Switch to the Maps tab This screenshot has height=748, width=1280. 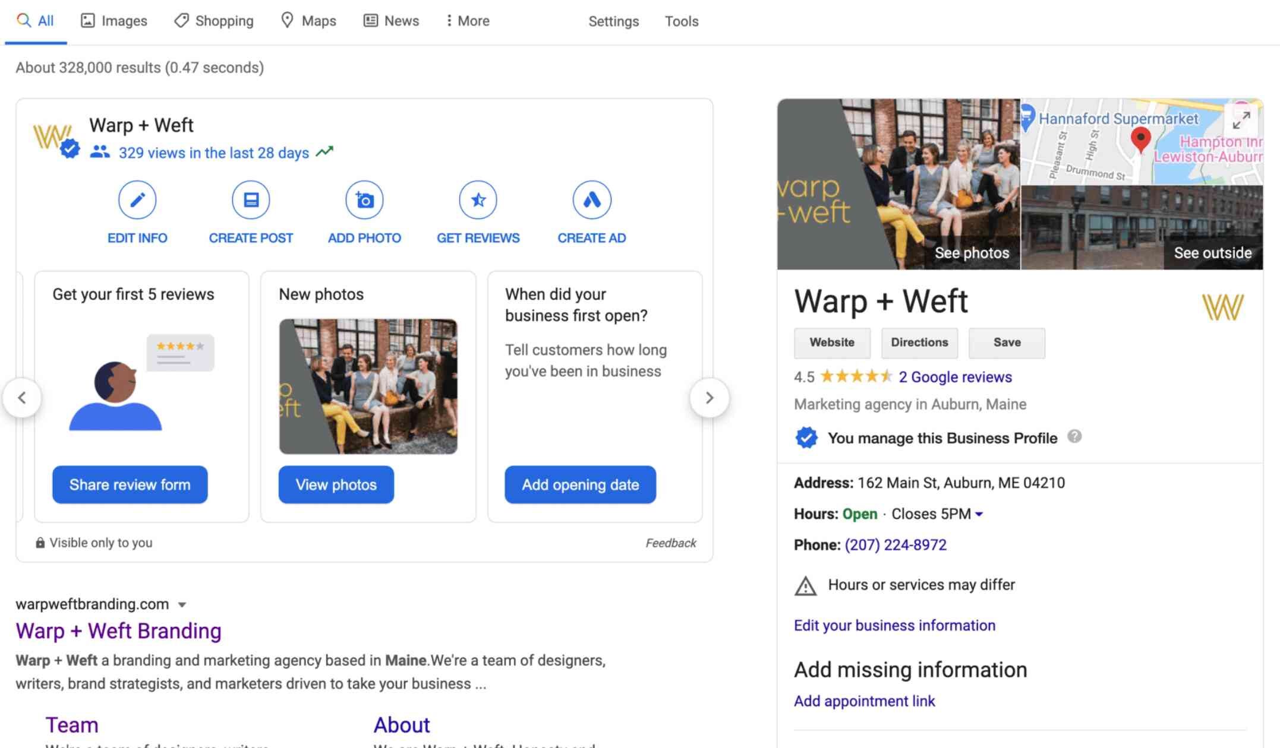pyautogui.click(x=308, y=21)
